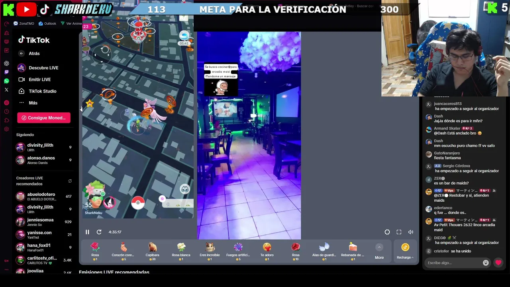
Task: Open divinity_lilith in recommended creators
Action: [x=44, y=209]
